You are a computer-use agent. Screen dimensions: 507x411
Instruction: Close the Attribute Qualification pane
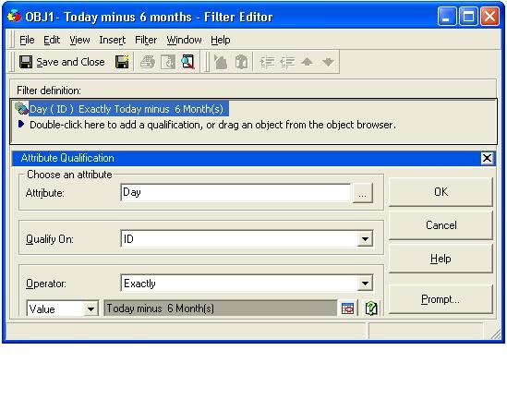click(487, 158)
